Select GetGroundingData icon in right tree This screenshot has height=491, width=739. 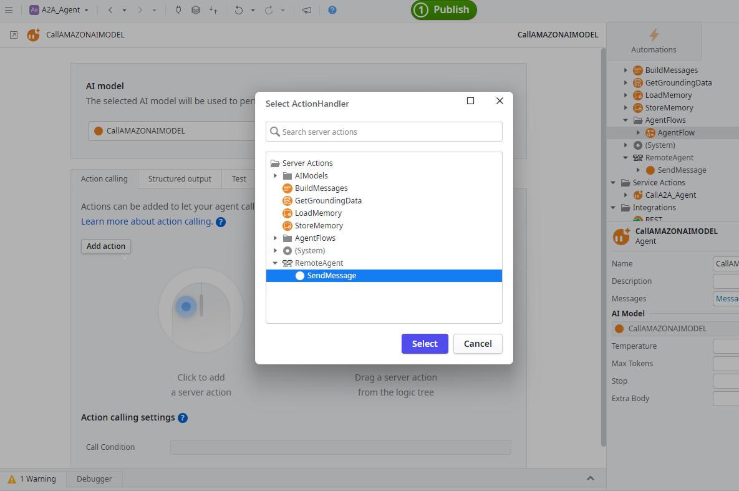click(x=638, y=82)
